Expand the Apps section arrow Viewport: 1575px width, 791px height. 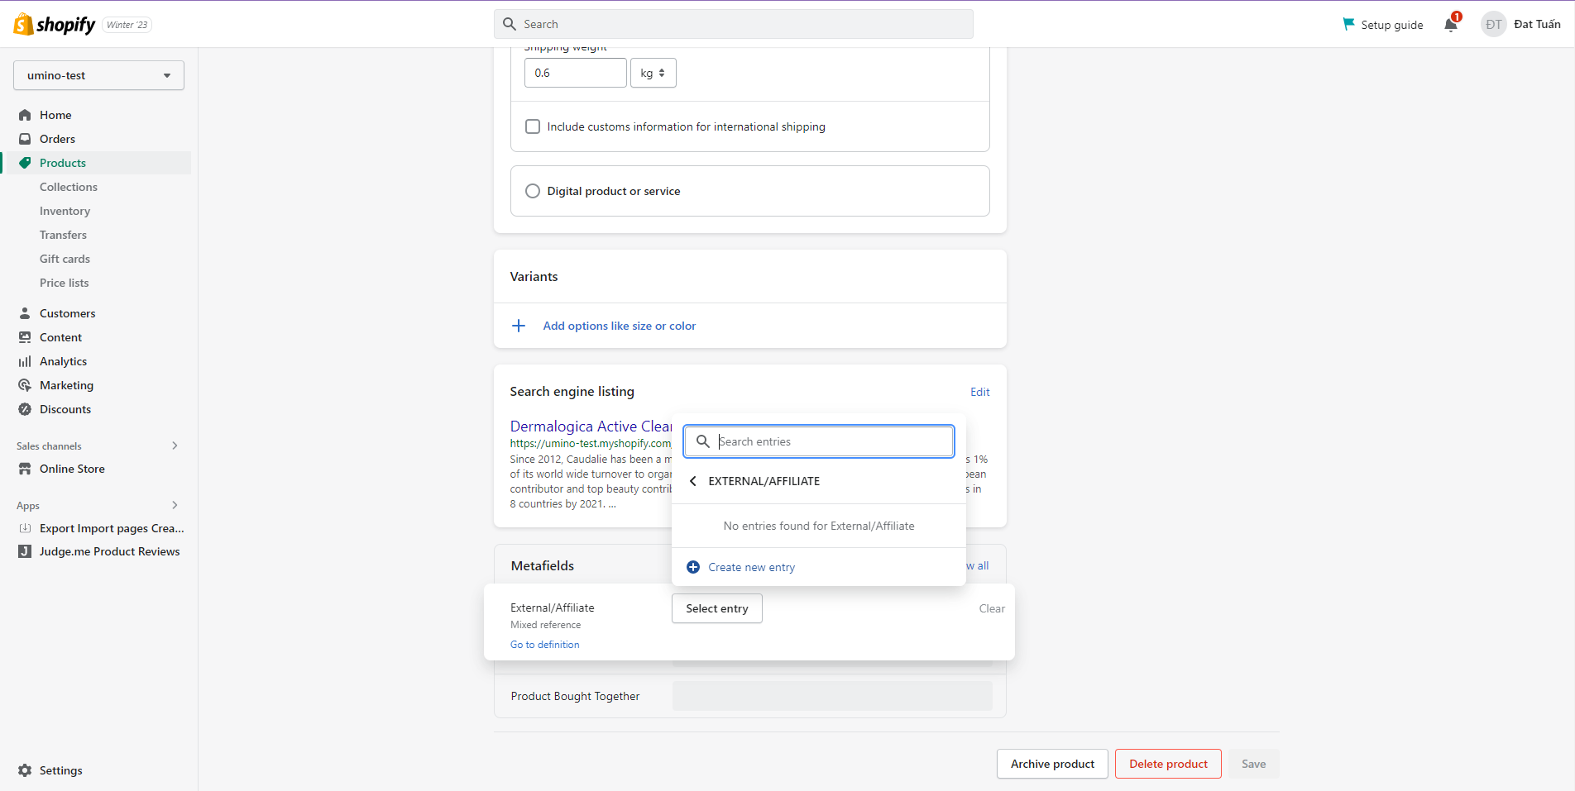175,505
